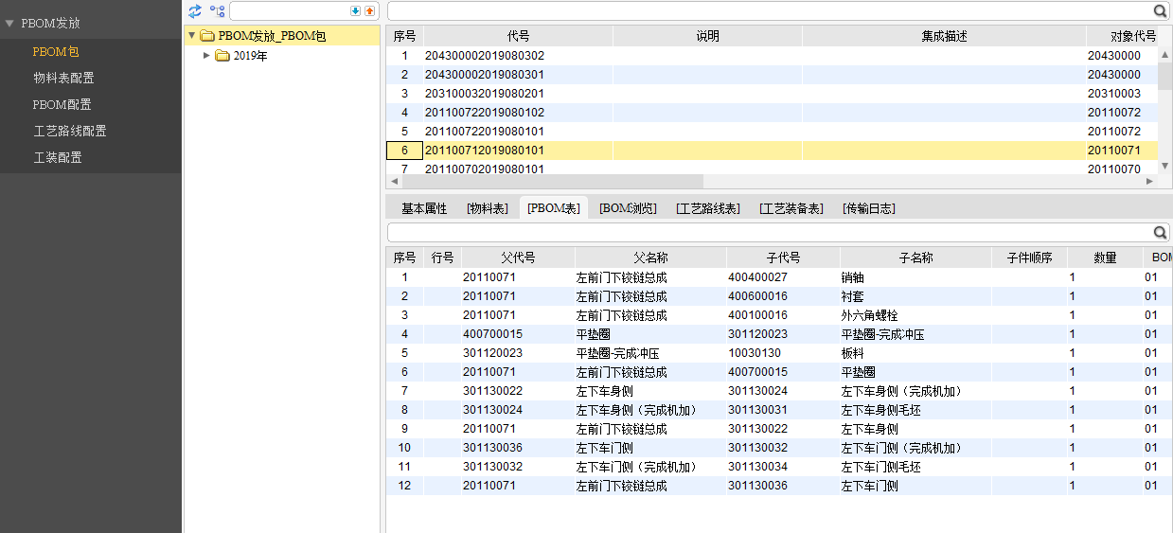This screenshot has height=533, width=1173.
Task: Go to 工装配置 in the sidebar
Action: (x=58, y=157)
